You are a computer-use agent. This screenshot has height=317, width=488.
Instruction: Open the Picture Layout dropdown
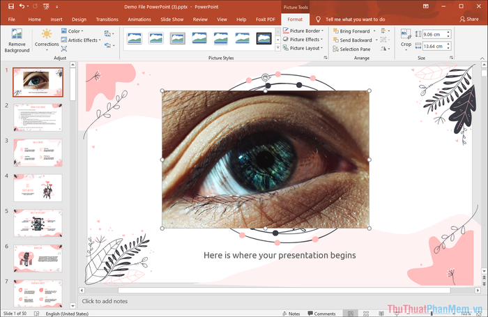coord(303,48)
